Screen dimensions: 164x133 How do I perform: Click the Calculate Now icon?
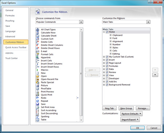pos(38,33)
